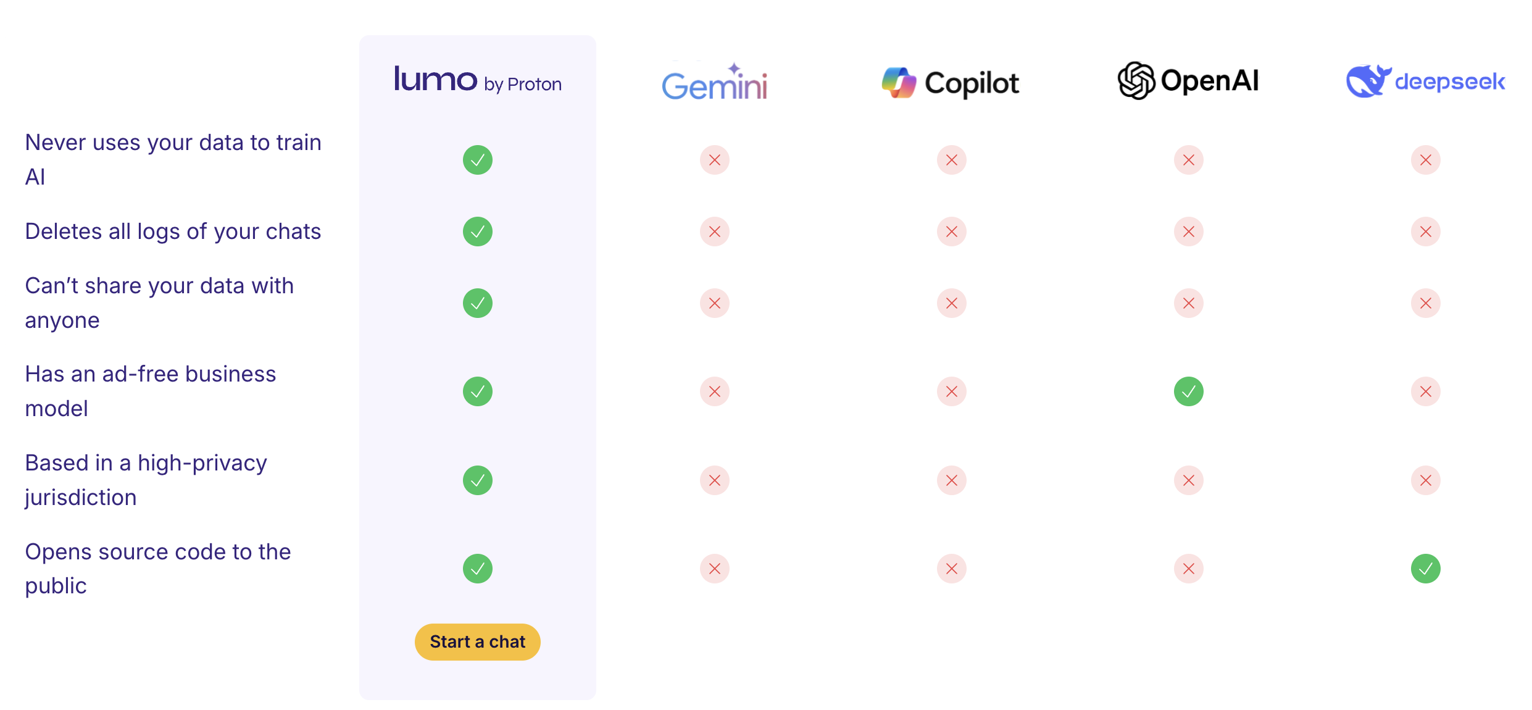Screen dimensions: 1532x710
Task: Click deepseek's green check for open source code
Action: [x=1426, y=569]
